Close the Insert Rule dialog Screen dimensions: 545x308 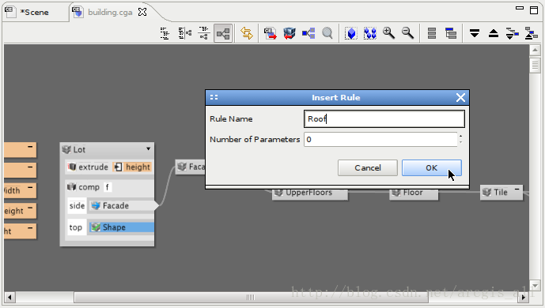point(460,97)
